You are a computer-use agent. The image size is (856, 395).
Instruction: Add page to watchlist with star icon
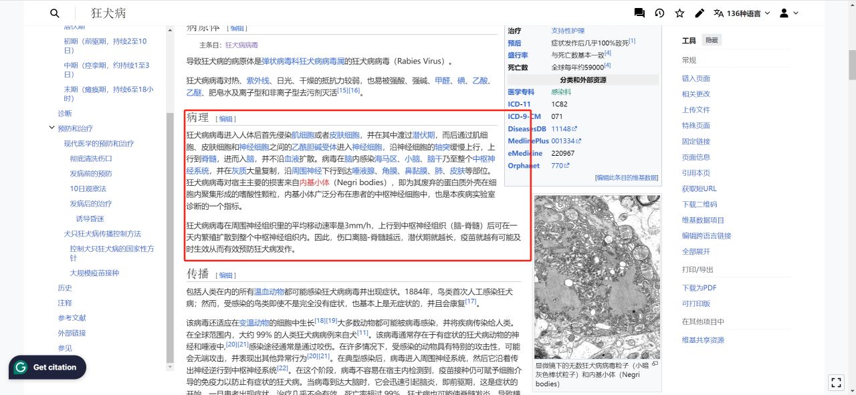tap(679, 13)
